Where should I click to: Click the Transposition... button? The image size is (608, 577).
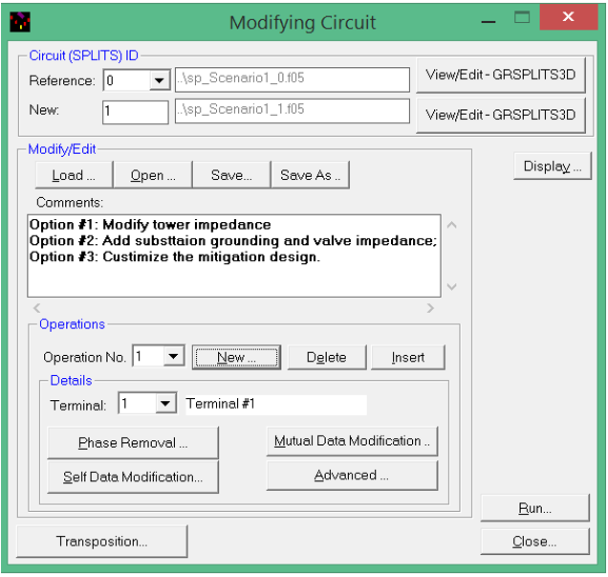(101, 542)
